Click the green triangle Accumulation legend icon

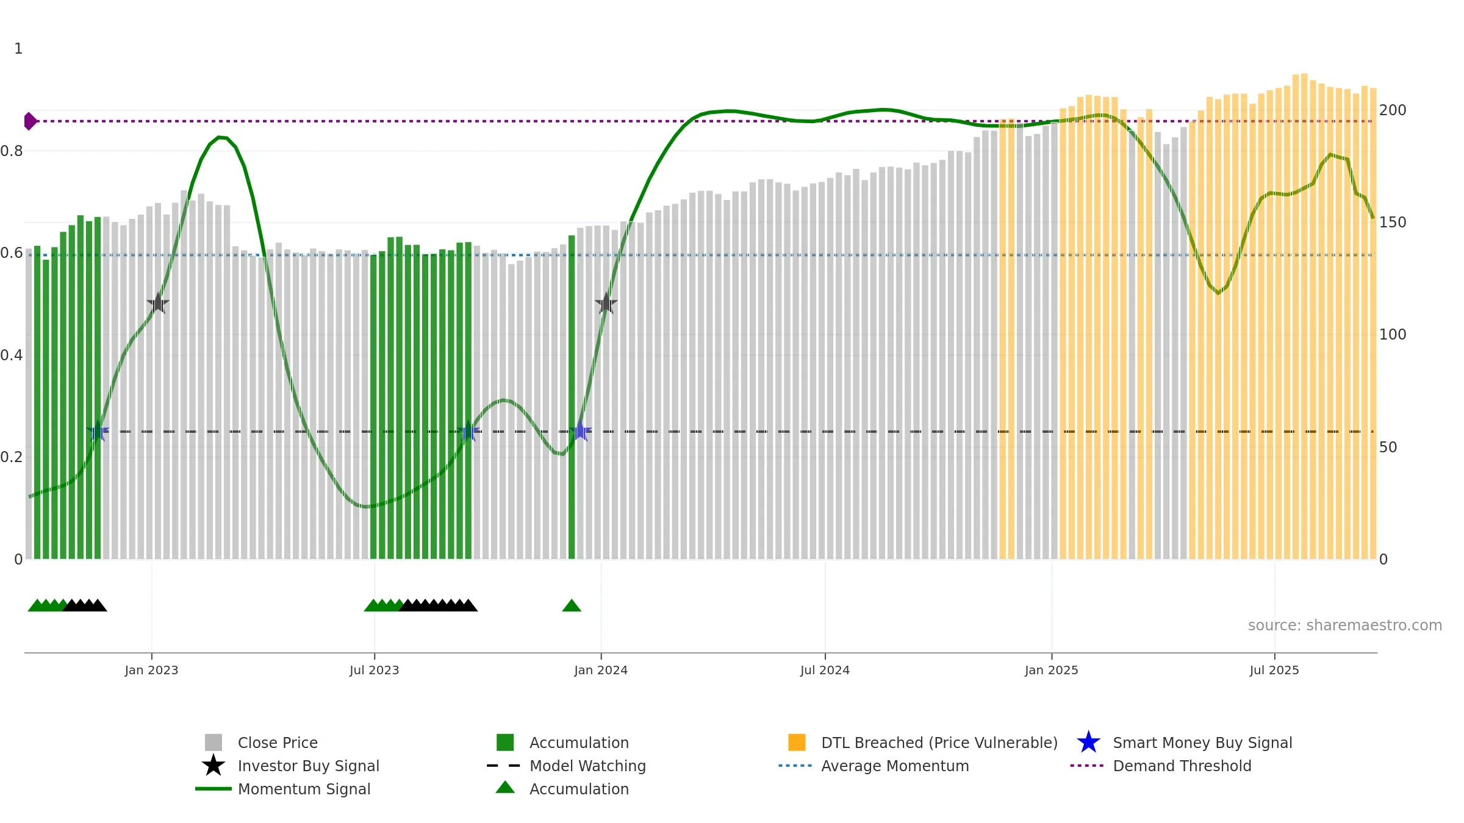pos(505,788)
